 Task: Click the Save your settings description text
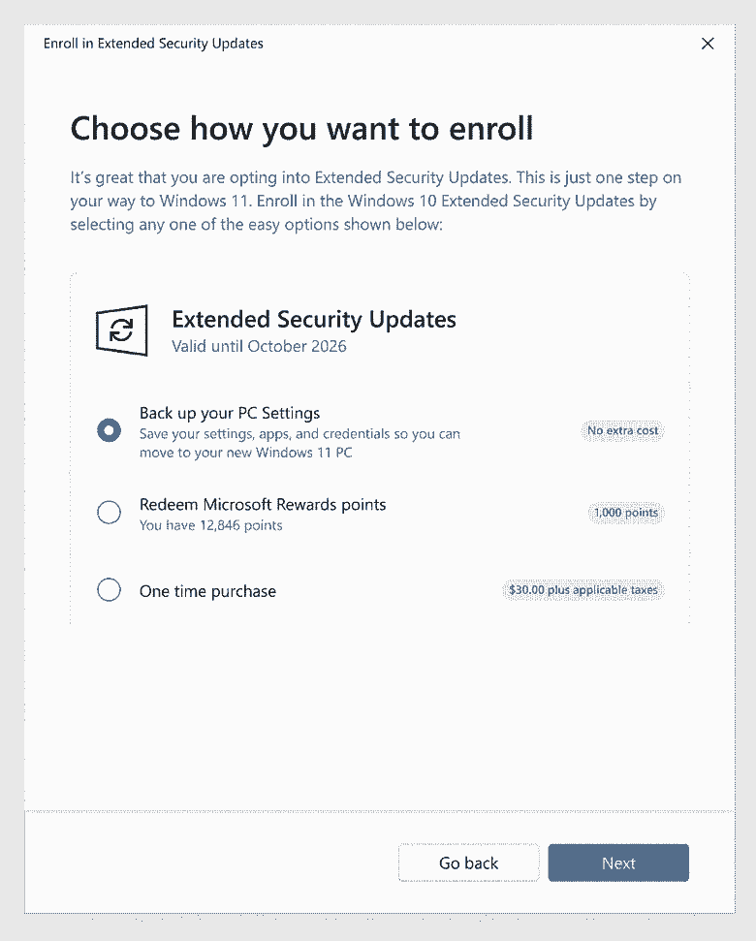(299, 443)
